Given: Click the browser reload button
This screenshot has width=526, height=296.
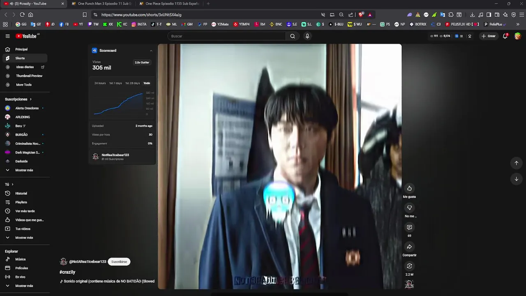Looking at the screenshot, I should click(x=22, y=15).
